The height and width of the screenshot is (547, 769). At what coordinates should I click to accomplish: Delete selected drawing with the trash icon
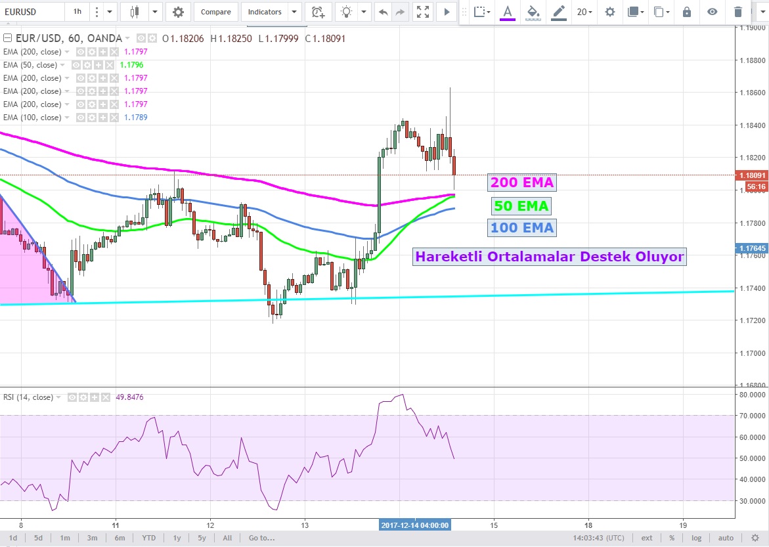tap(738, 12)
